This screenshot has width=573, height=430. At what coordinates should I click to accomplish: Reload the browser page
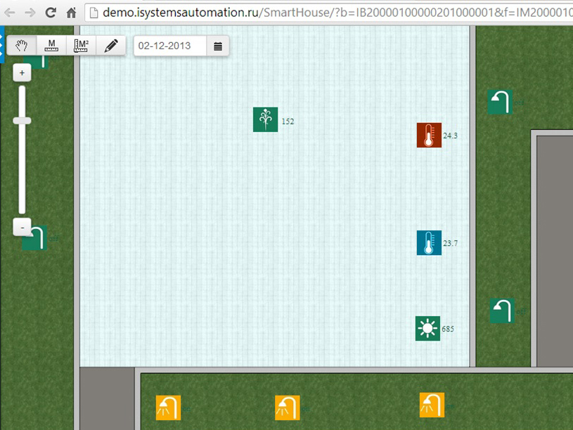(51, 13)
